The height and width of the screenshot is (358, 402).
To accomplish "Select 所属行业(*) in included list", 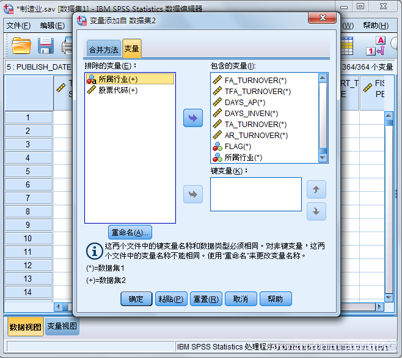I will (265, 158).
